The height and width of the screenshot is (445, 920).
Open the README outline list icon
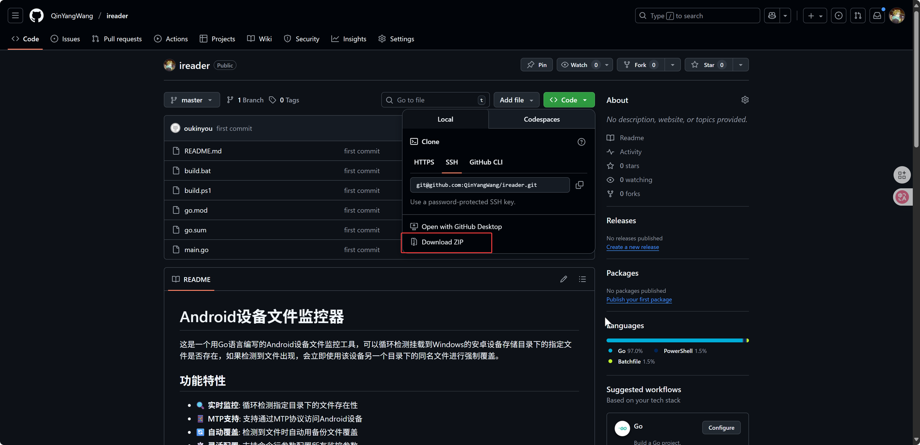[x=582, y=279]
